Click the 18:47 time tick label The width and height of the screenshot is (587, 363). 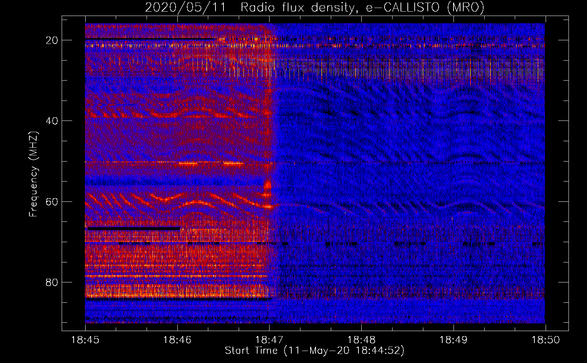pos(269,340)
